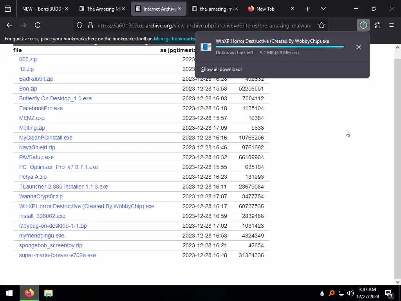The image size is (401, 301).
Task: Cancel the WinXP.Horror download
Action: tap(359, 47)
